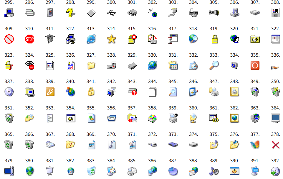Select the blue pie chart icon 387
The width and height of the screenshot is (283, 179).
coord(173,171)
